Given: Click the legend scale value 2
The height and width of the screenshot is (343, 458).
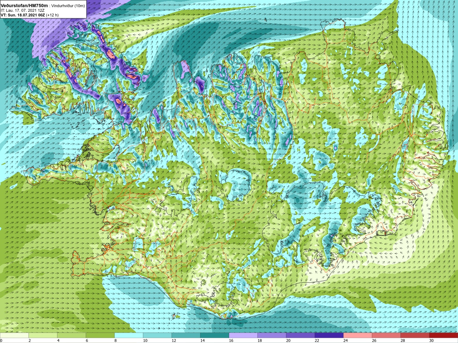Looking at the screenshot, I should (30, 340).
